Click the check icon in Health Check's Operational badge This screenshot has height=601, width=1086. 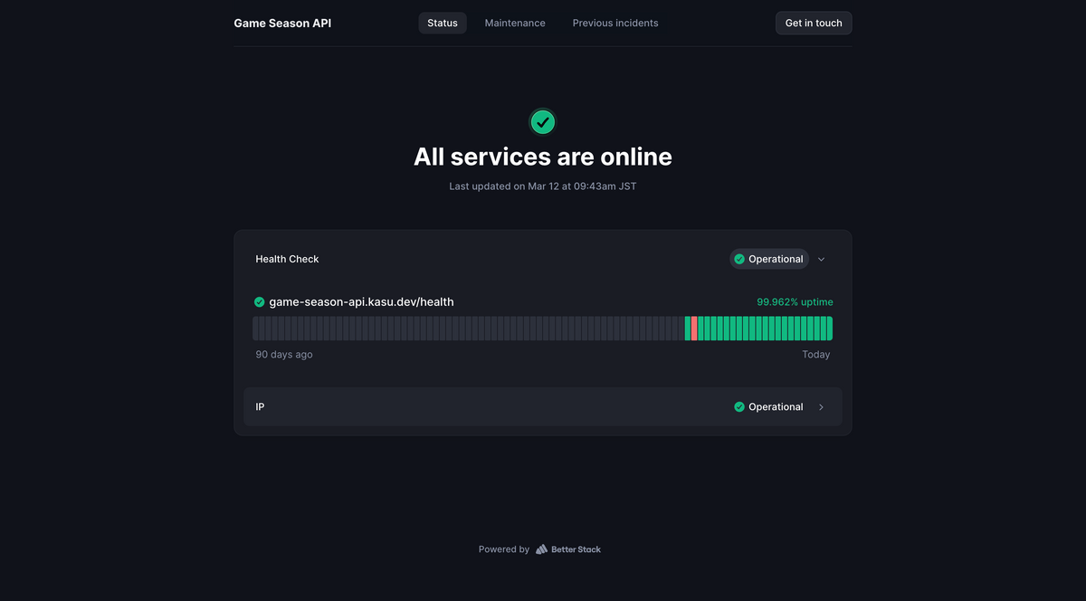pos(739,259)
